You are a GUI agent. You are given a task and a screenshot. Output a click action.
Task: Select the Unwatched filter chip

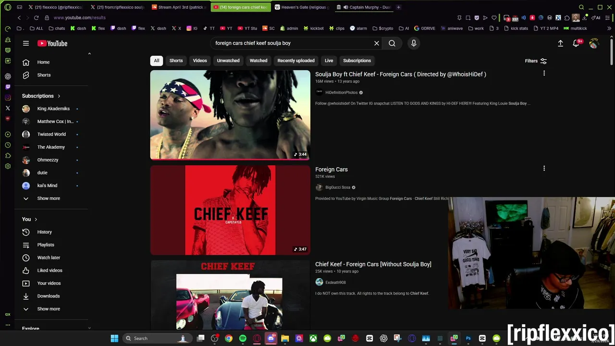[228, 61]
